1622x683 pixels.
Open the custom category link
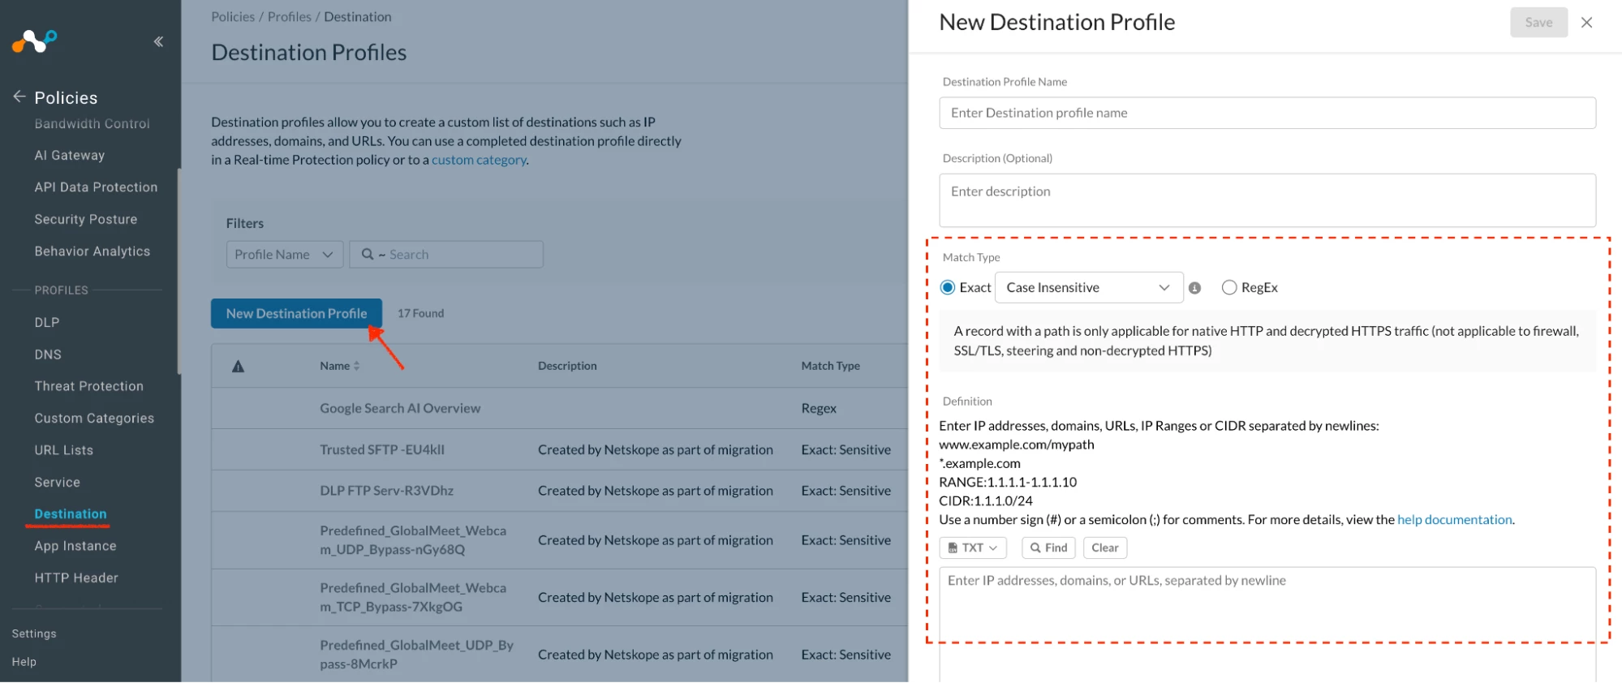479,161
